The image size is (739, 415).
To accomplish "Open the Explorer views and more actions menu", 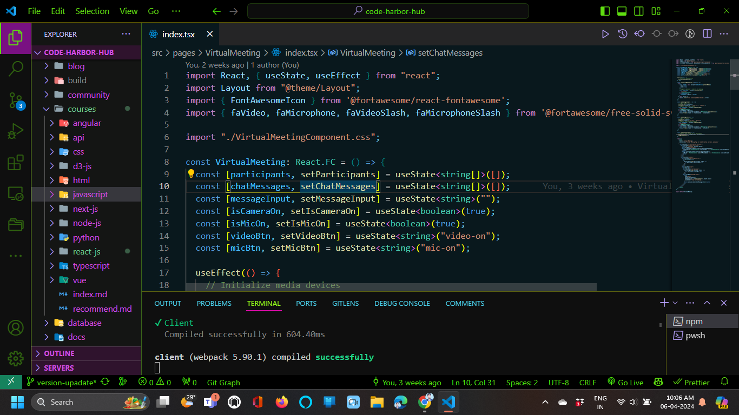I will point(126,34).
